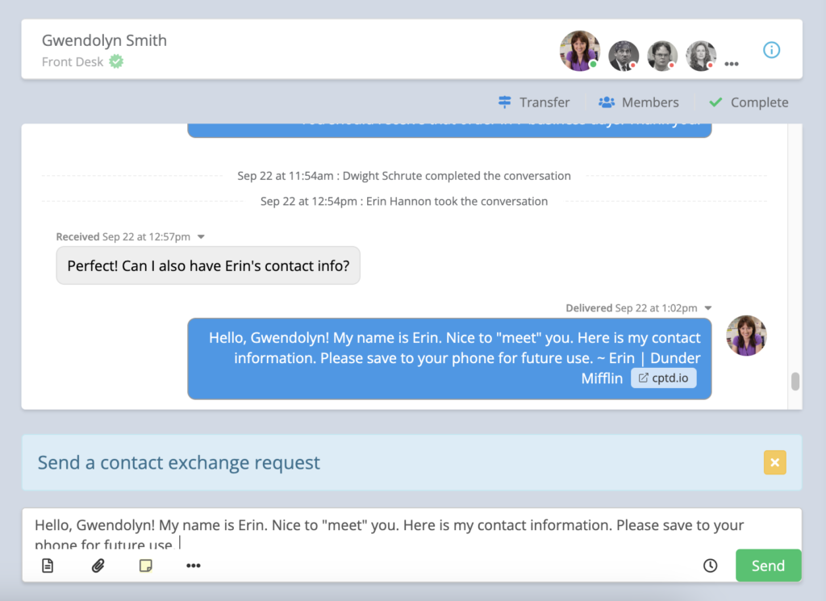Click the verified badge next to Front Desk

point(115,61)
